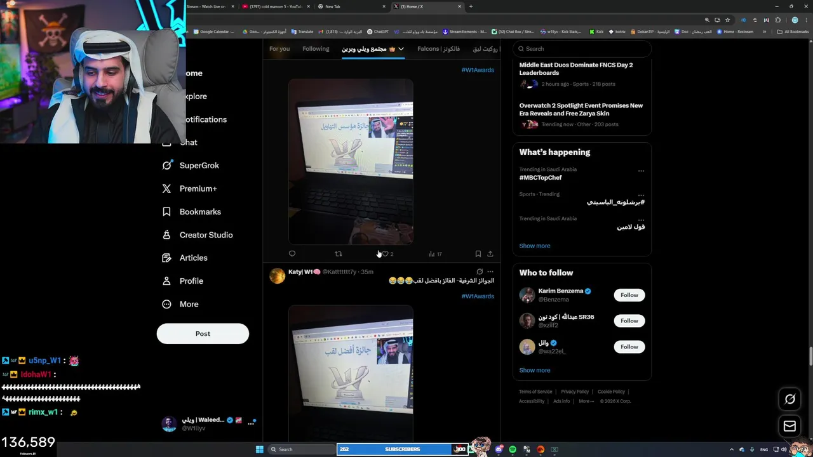Viewport: 813px width, 457px height.
Task: Open the Chrome profile avatar
Action: click(x=795, y=20)
